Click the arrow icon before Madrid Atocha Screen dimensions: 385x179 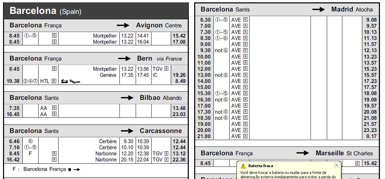[x=318, y=9]
